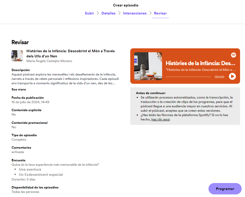Click 'No' under Contenido promocional
245x197 pixels.
(14, 127)
